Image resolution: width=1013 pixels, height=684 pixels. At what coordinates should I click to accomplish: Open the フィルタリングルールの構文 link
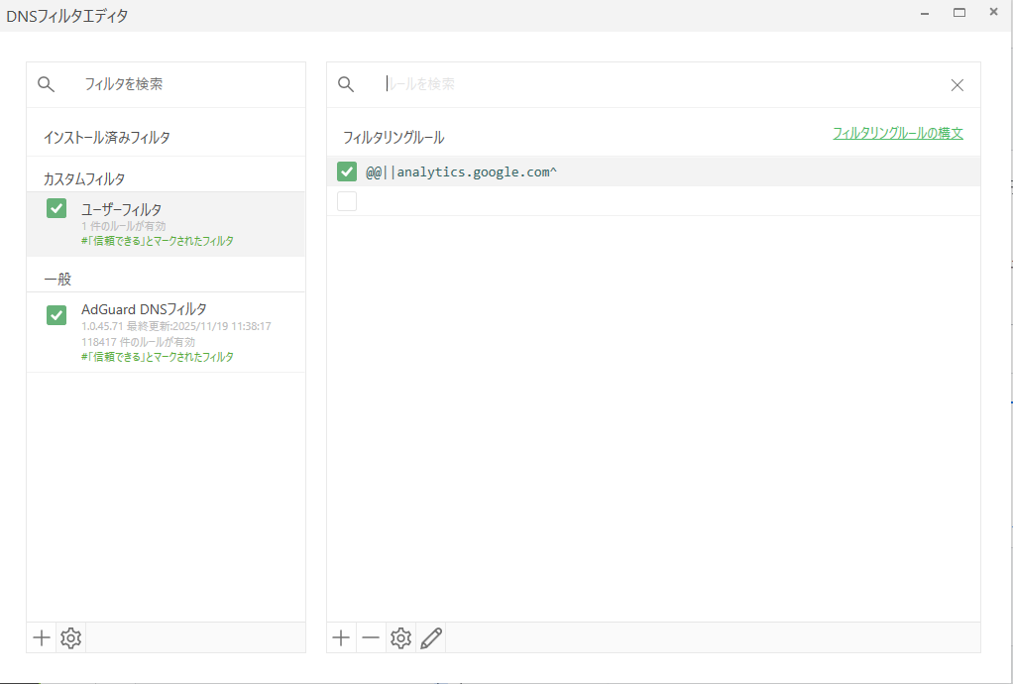click(x=897, y=133)
